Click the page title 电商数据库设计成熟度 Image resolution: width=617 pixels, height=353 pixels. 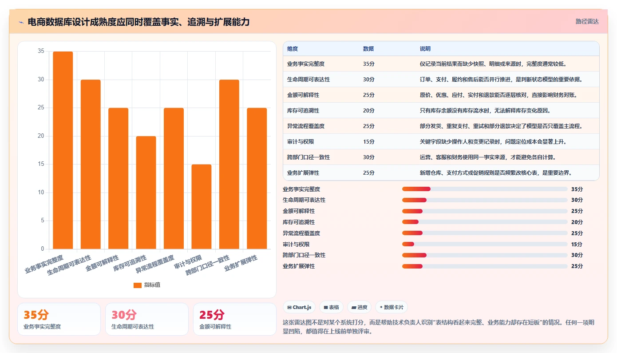pyautogui.click(x=138, y=22)
